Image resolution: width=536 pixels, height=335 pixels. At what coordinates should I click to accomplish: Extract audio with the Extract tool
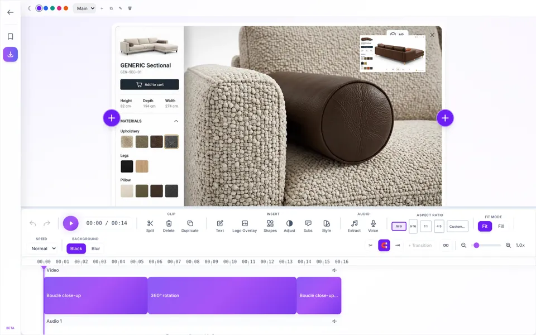[x=354, y=226]
